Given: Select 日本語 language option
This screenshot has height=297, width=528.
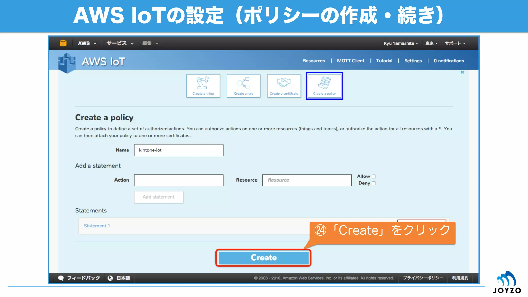Looking at the screenshot, I should [123, 278].
